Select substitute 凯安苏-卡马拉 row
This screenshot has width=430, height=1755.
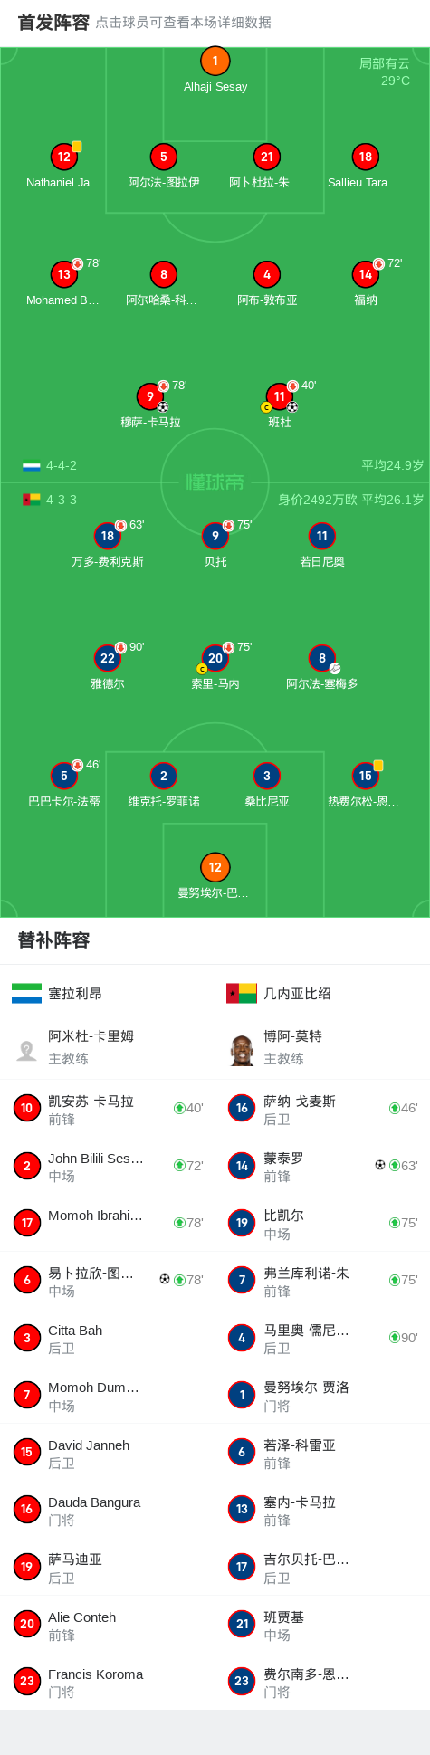click(x=108, y=1108)
